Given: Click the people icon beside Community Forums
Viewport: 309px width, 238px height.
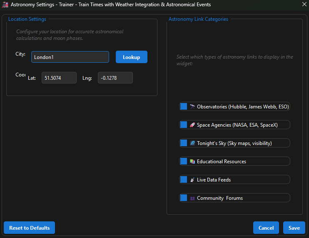Looking at the screenshot, I should [x=192, y=198].
